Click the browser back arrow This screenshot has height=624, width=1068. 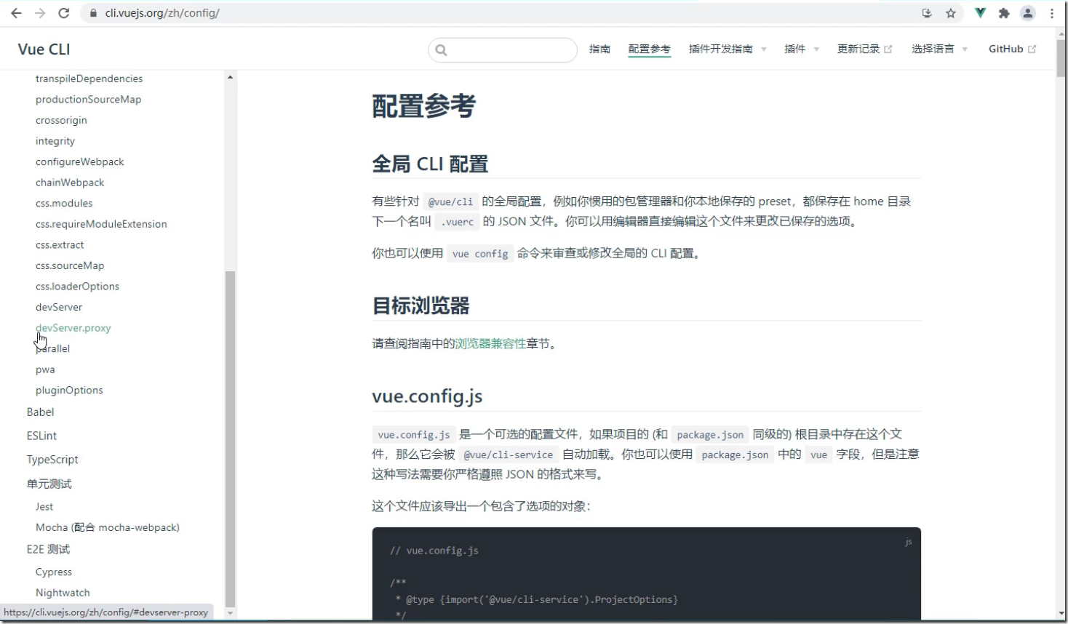(16, 13)
